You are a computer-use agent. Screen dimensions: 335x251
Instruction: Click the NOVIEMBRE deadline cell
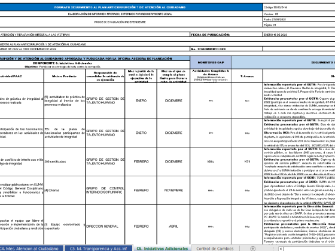(173, 190)
